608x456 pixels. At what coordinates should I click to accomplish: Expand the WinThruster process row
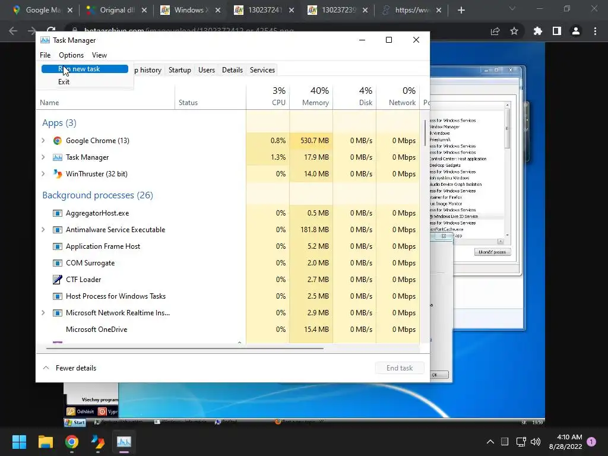point(43,174)
